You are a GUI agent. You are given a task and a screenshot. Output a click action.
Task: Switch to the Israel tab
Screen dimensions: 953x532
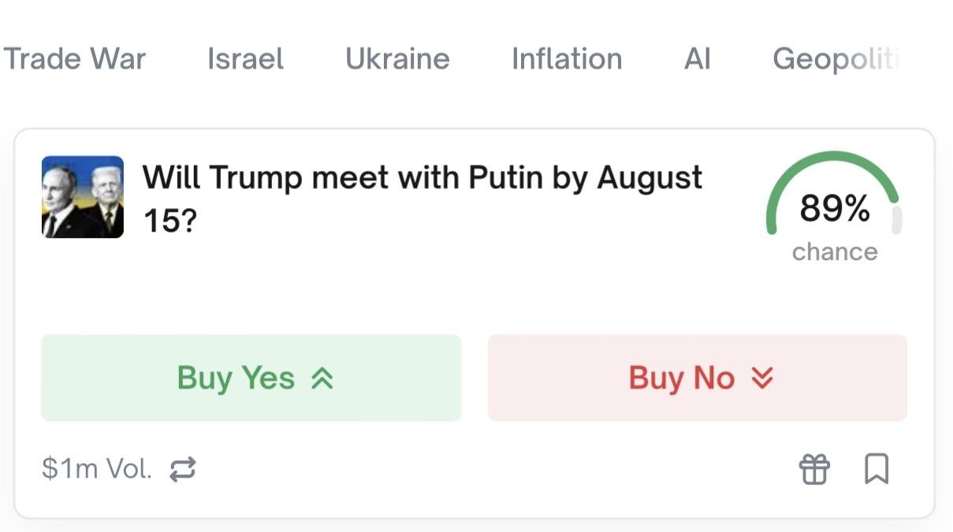pyautogui.click(x=245, y=59)
